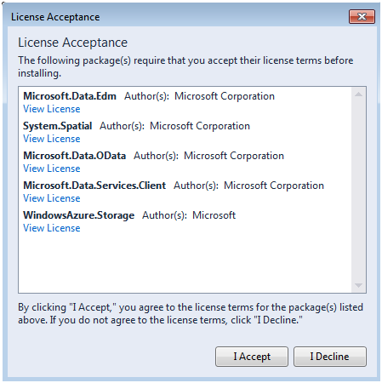
Task: Open View License for System.Spatial
Action: pyautogui.click(x=52, y=139)
